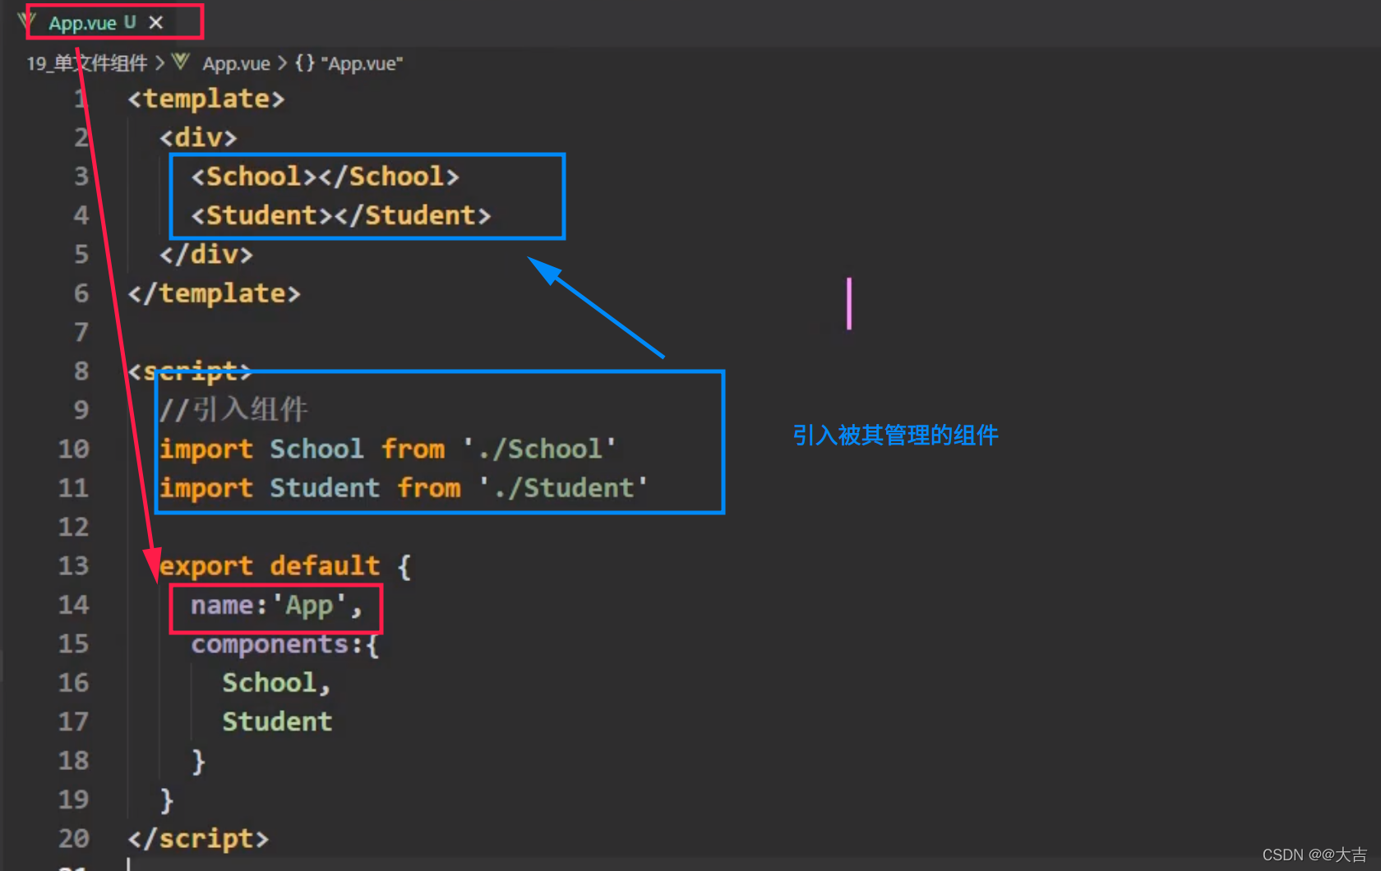The height and width of the screenshot is (871, 1381).
Task: Click the closing </div> tag
Action: (206, 254)
